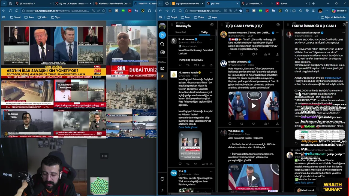349x196 pixels.
Task: Select the starred deck in X Pro sidebar
Action: (x=162, y=76)
